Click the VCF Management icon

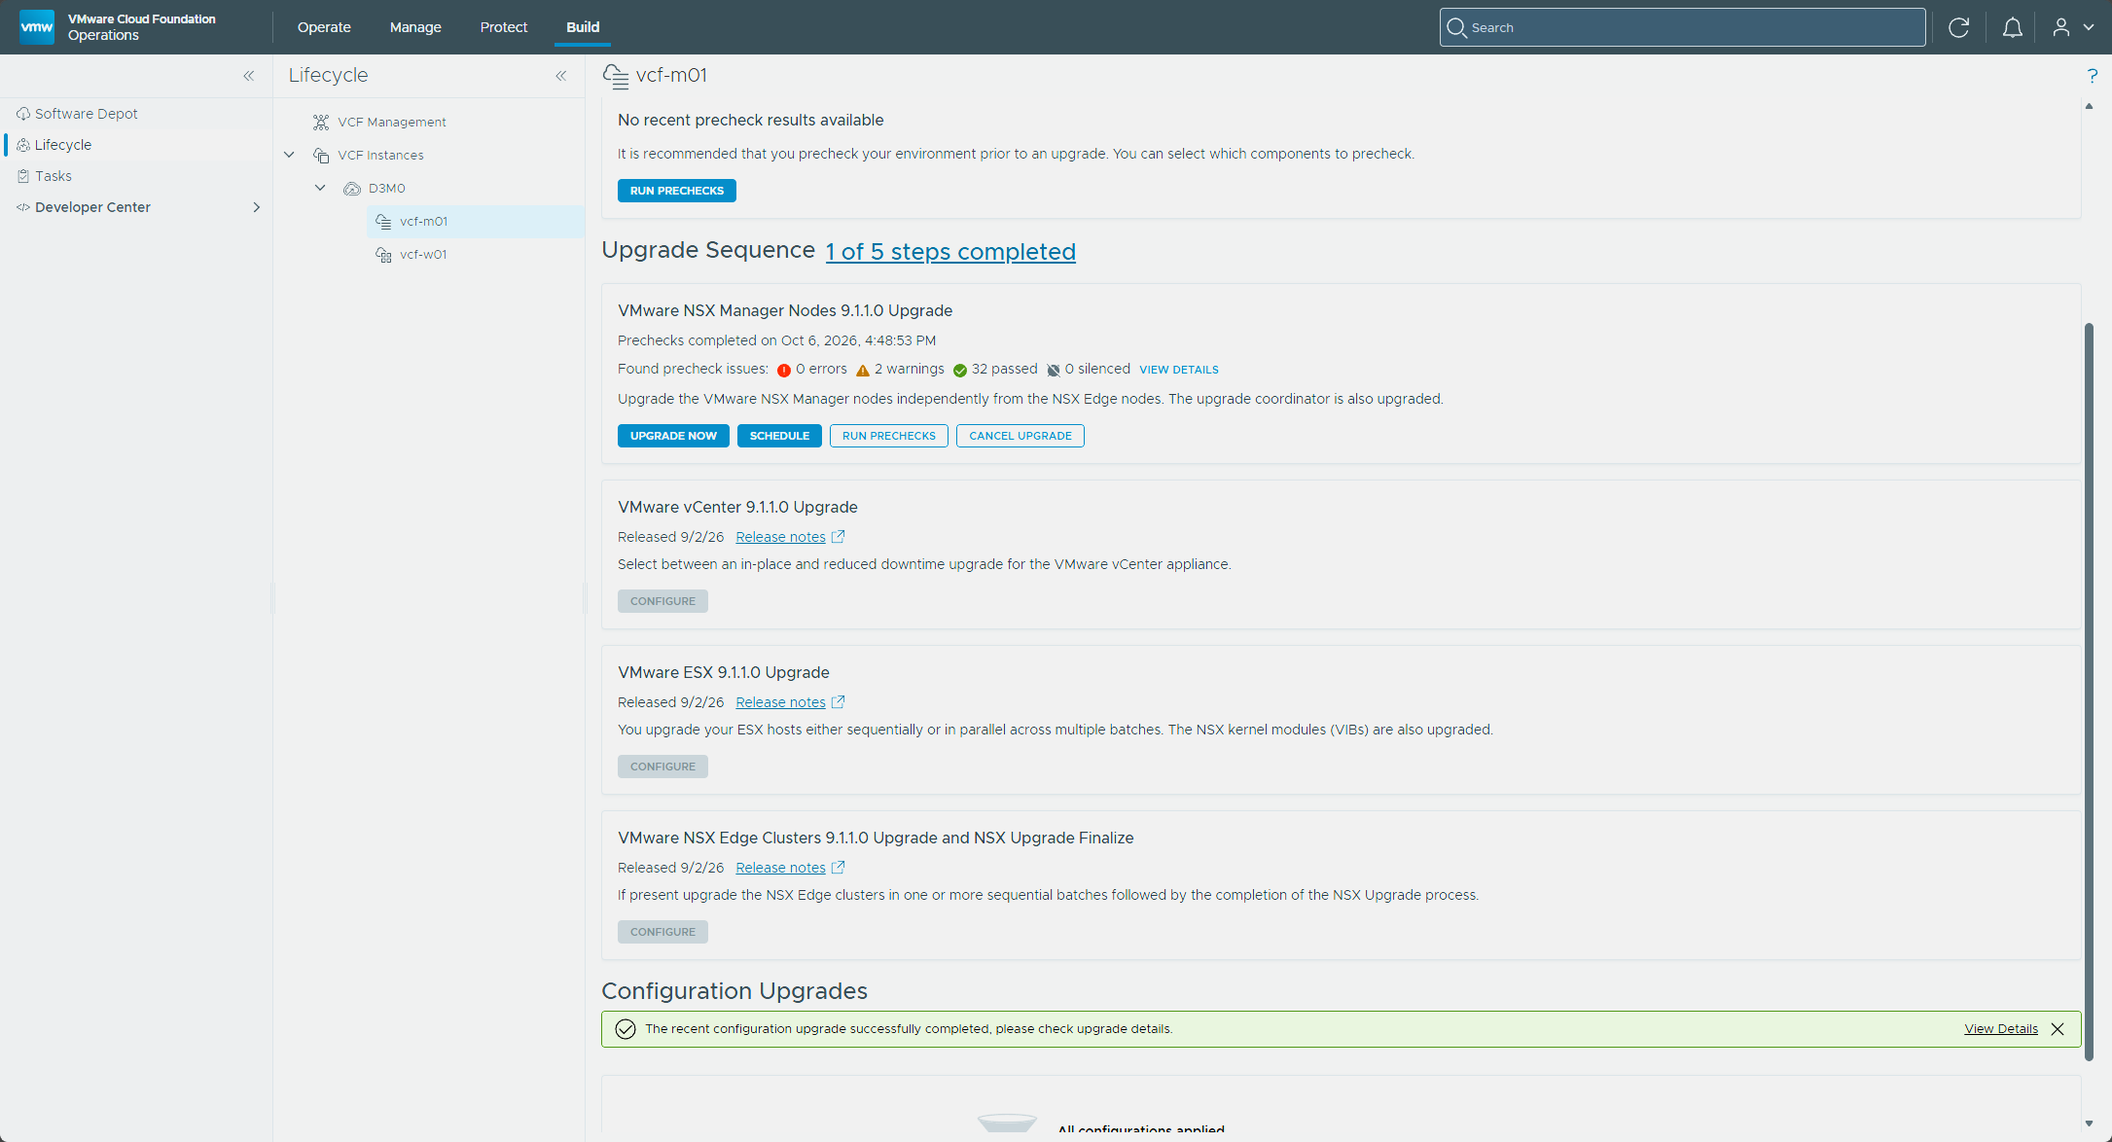pos(321,122)
